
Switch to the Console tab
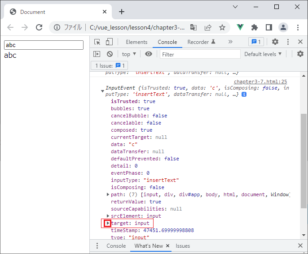click(x=167, y=42)
